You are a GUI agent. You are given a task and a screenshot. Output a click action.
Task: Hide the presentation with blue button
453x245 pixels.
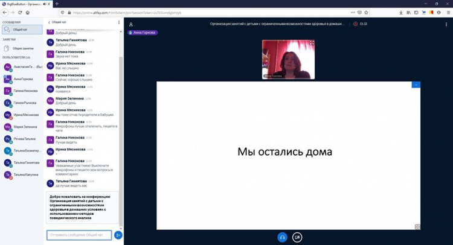(416, 84)
